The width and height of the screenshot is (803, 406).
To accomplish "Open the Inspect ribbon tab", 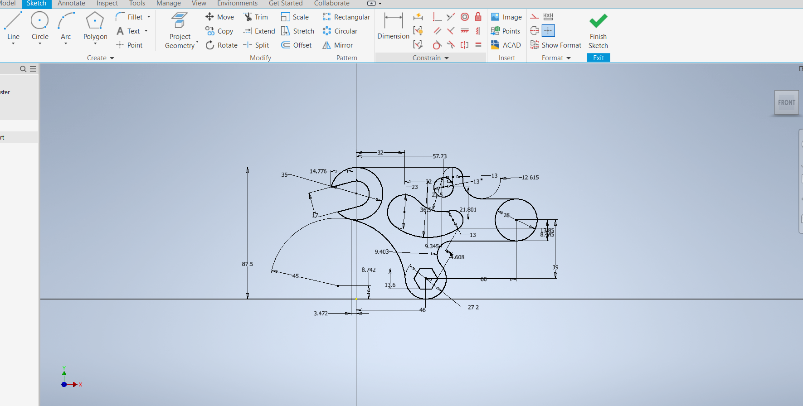I will tap(107, 4).
